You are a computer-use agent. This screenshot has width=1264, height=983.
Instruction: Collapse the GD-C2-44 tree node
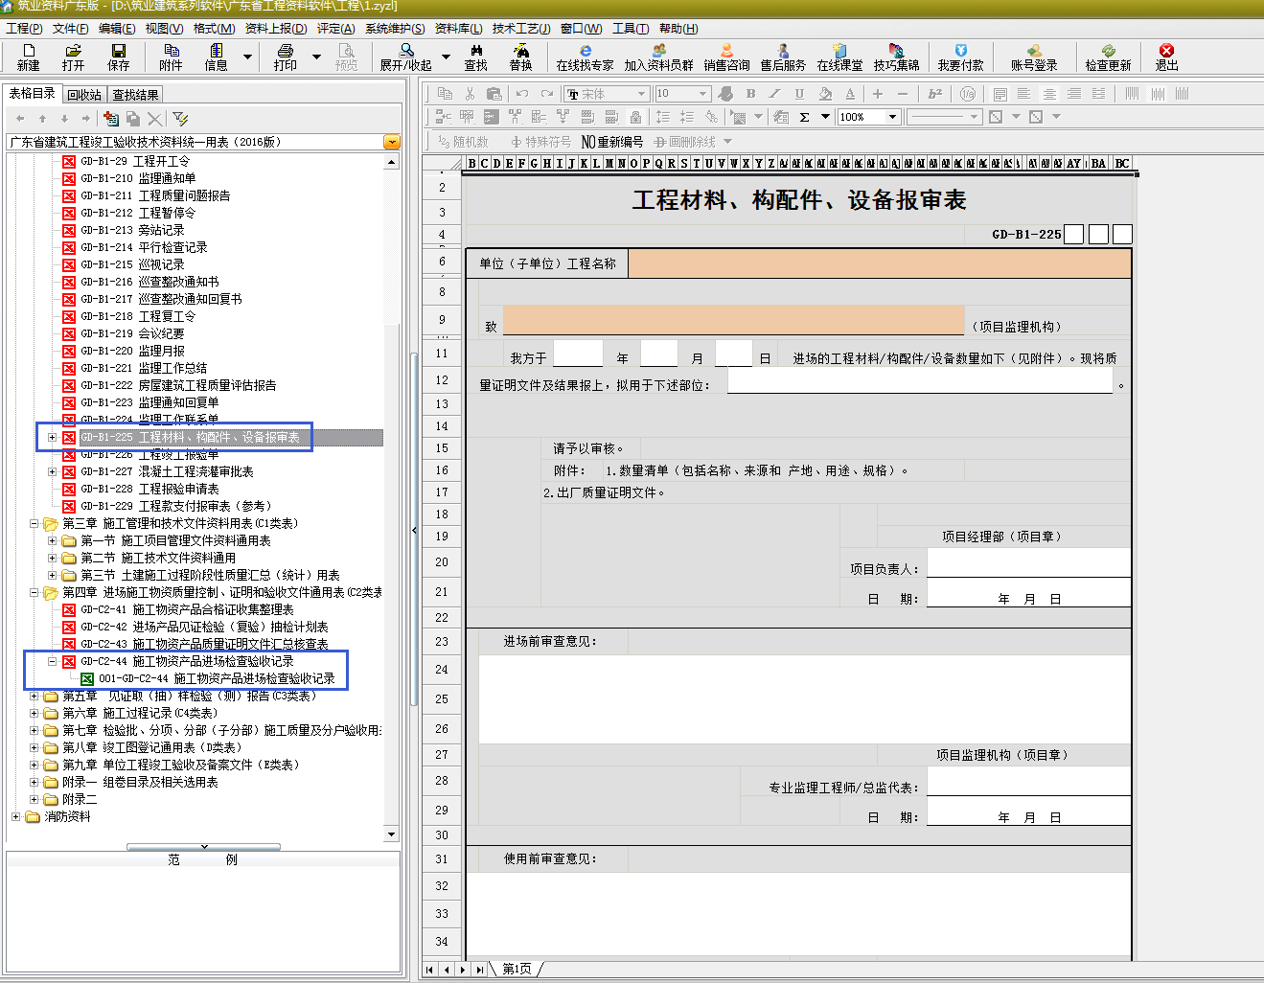(x=52, y=661)
